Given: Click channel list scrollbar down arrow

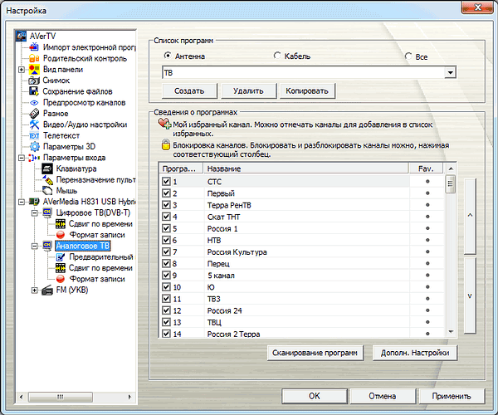Looking at the screenshot, I should pyautogui.click(x=451, y=332).
